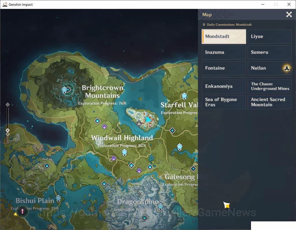
Task: Select the yellow triangle marker beside the pink quest marker
Action: (16, 214)
